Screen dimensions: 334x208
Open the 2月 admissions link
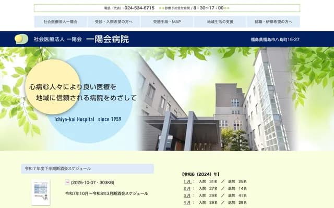pyautogui.click(x=187, y=188)
